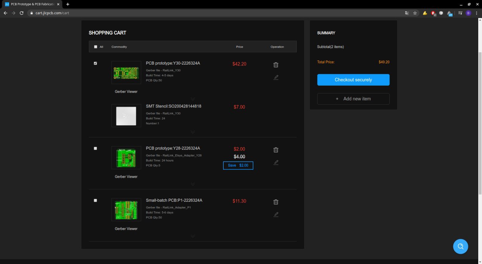Open the SMT Stencil thumbnail image
Image resolution: width=482 pixels, height=264 pixels.
click(126, 116)
